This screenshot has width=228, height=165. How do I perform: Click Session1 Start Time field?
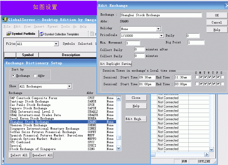[147, 77]
